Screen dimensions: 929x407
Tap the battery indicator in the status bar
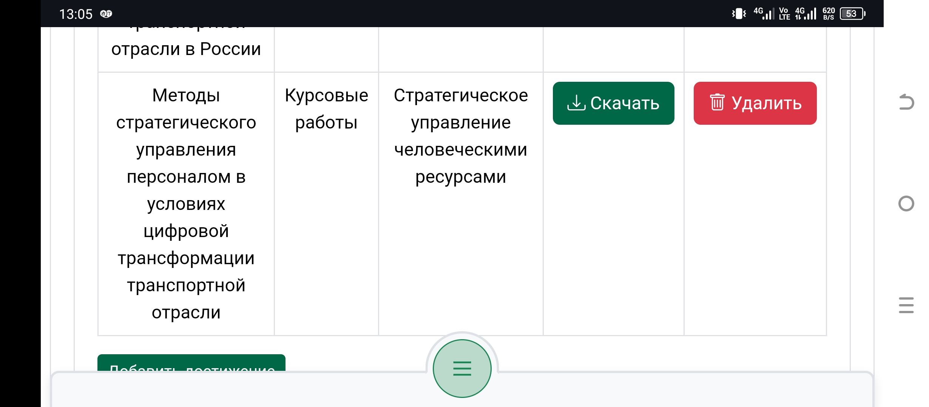853,14
